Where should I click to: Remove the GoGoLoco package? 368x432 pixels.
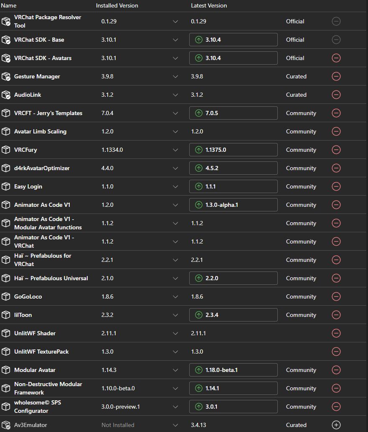[336, 296]
